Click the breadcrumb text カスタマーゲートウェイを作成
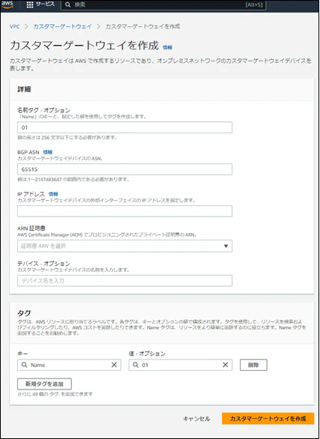 point(143,27)
